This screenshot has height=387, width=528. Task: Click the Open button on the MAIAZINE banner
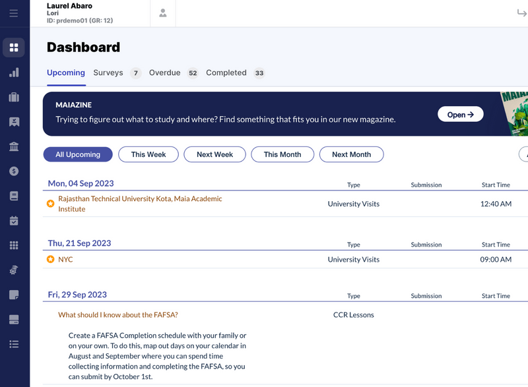tap(461, 114)
